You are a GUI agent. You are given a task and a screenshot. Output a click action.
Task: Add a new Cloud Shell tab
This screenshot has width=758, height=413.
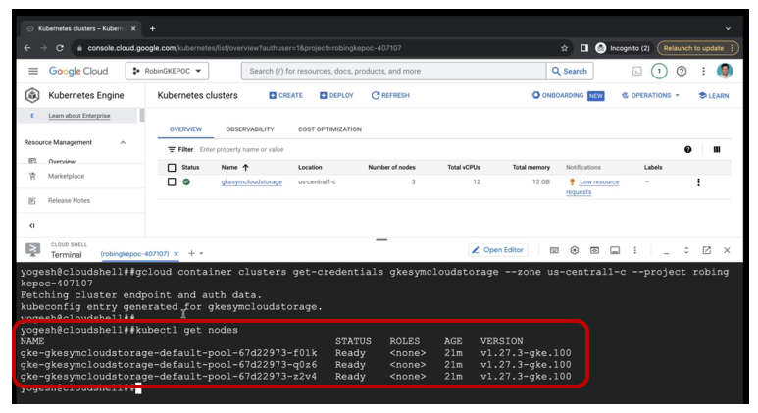(191, 253)
